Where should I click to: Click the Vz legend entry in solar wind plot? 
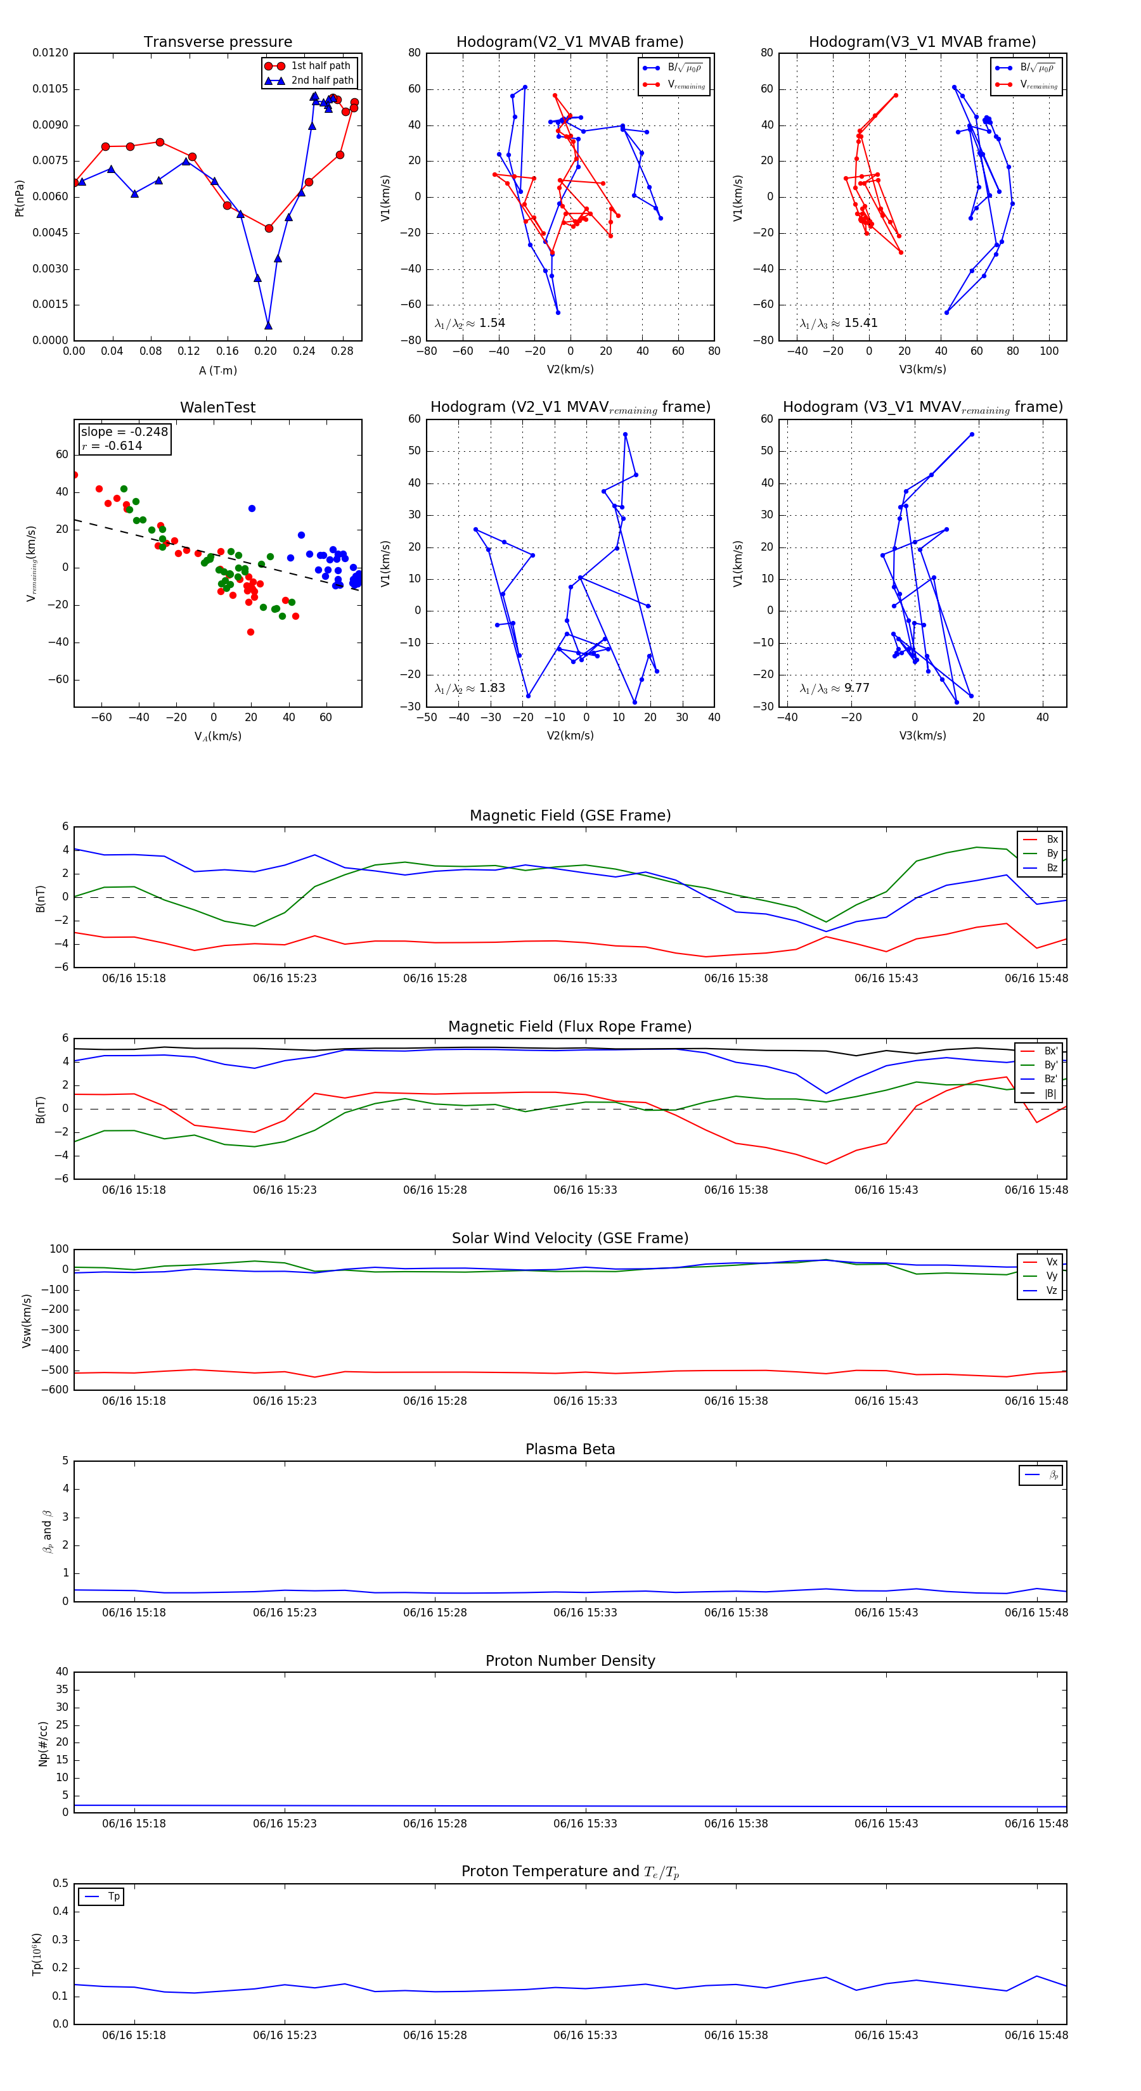(1040, 1291)
